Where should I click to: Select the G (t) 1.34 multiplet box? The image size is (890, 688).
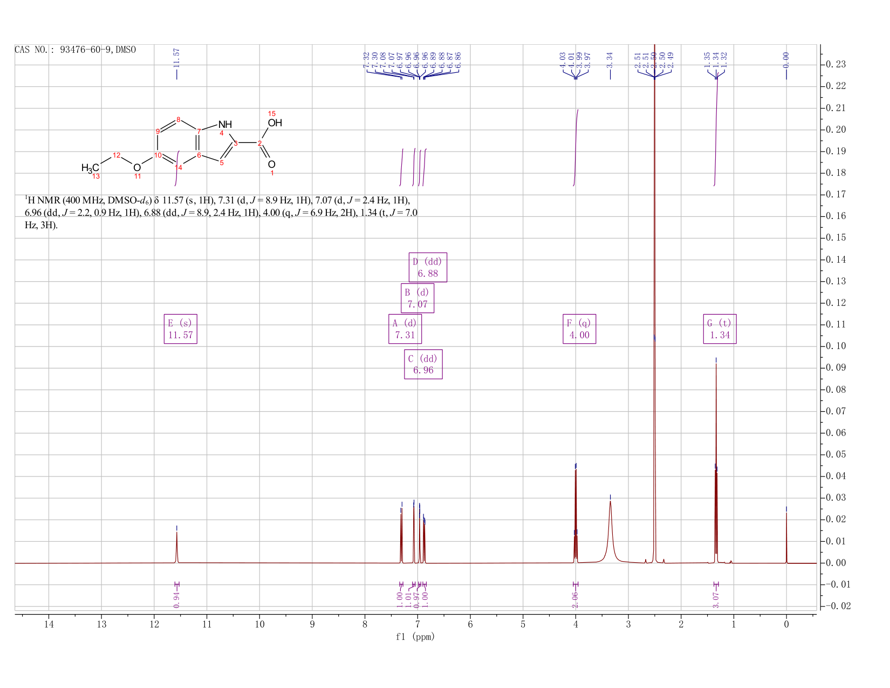720,329
